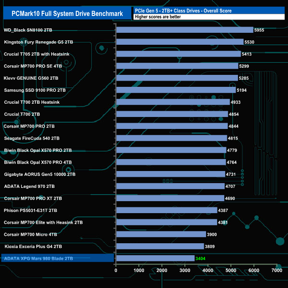This screenshot has height=288, width=288.
Task: Click the 5955 score value
Action: pos(259,30)
